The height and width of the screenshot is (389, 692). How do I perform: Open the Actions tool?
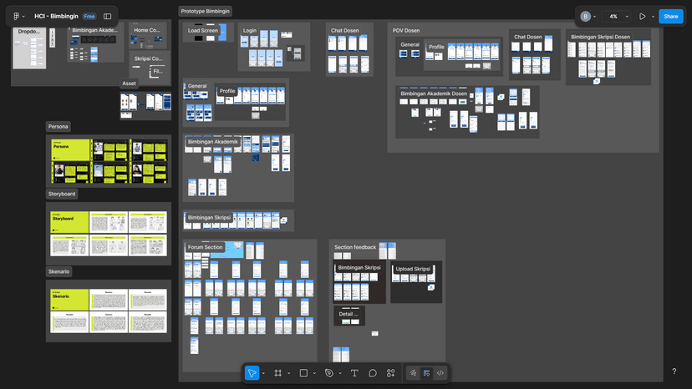(x=390, y=373)
